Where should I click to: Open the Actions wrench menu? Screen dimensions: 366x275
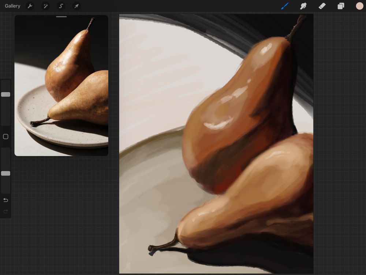pyautogui.click(x=30, y=6)
